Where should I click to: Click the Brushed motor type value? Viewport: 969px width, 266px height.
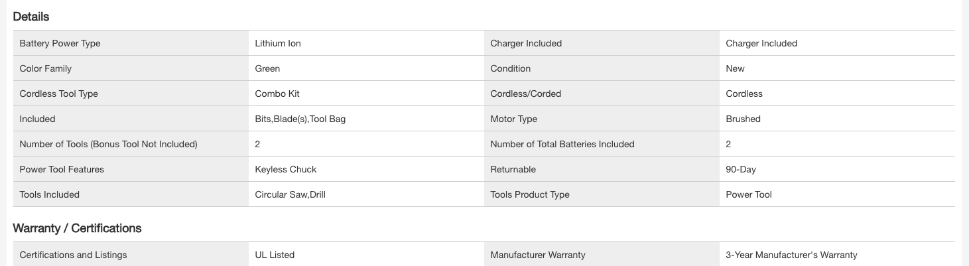click(x=743, y=119)
